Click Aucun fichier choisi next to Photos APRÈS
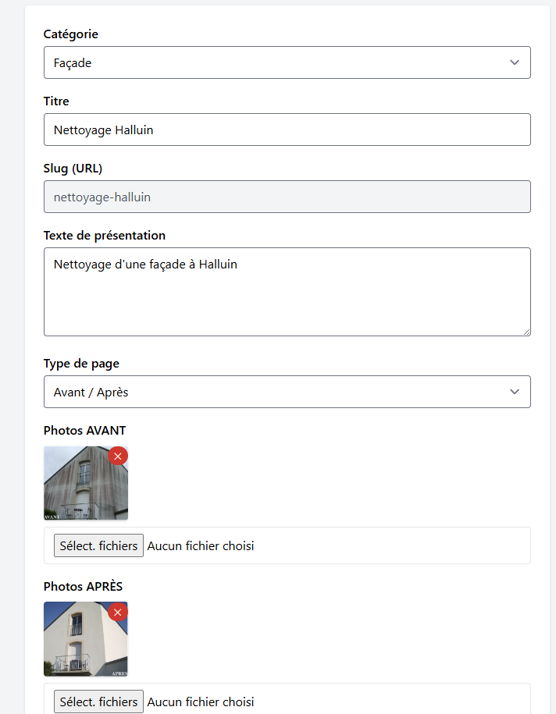This screenshot has height=714, width=556. 199,702
